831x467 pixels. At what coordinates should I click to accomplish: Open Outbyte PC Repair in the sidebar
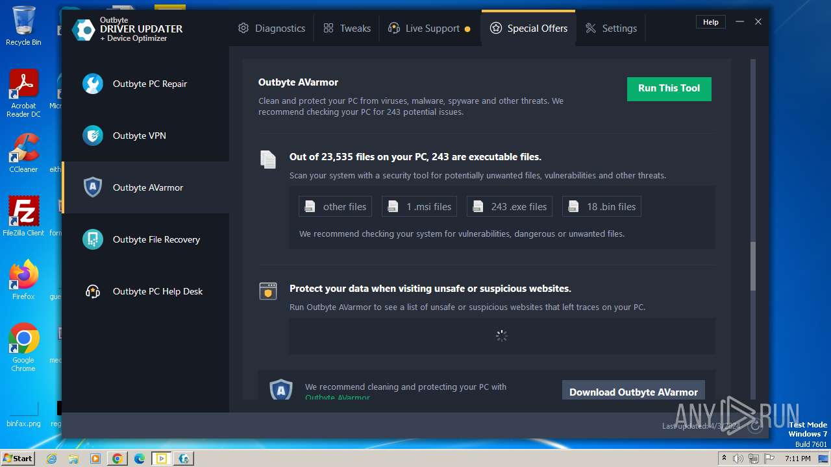145,84
